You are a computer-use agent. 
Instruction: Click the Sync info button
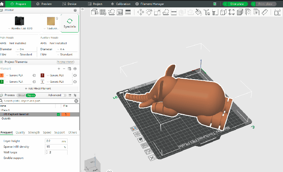click(70, 23)
